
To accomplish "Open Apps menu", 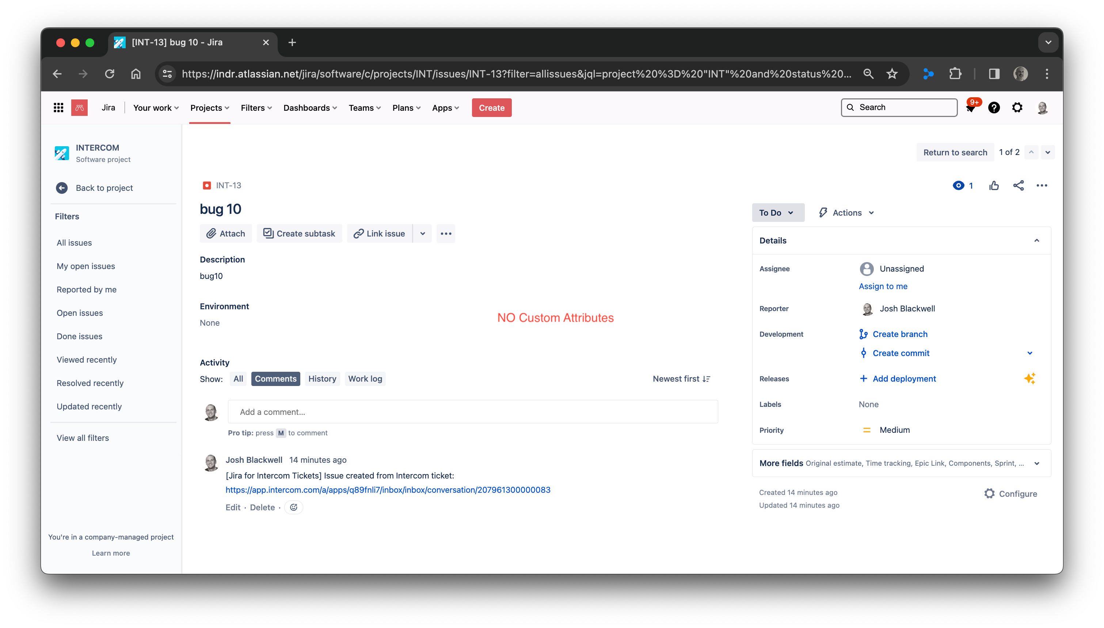I will [445, 108].
